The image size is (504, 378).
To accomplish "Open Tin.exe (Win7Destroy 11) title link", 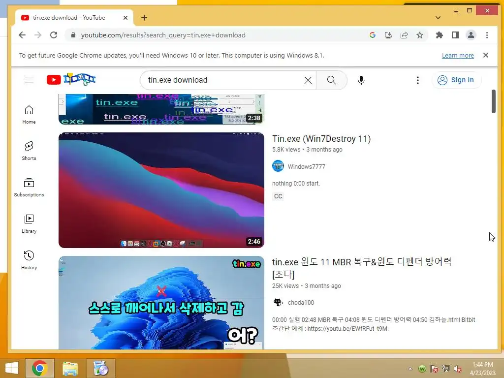I will coord(321,138).
